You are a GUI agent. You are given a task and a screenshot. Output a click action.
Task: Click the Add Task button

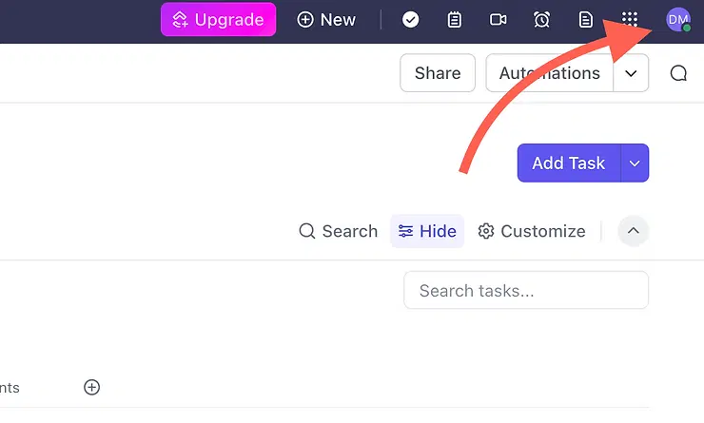click(x=568, y=163)
